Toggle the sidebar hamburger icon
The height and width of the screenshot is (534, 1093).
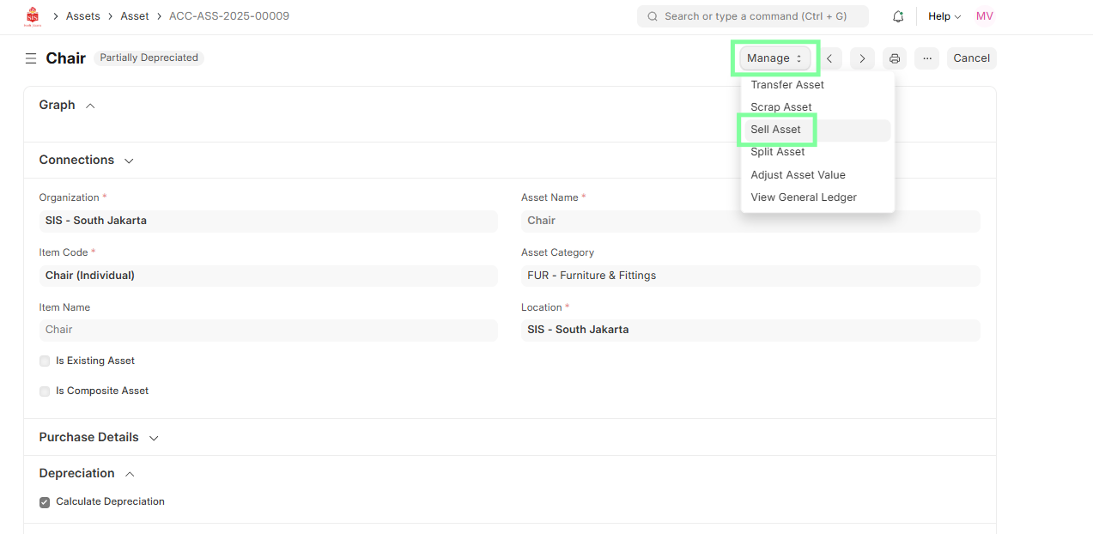coord(31,58)
